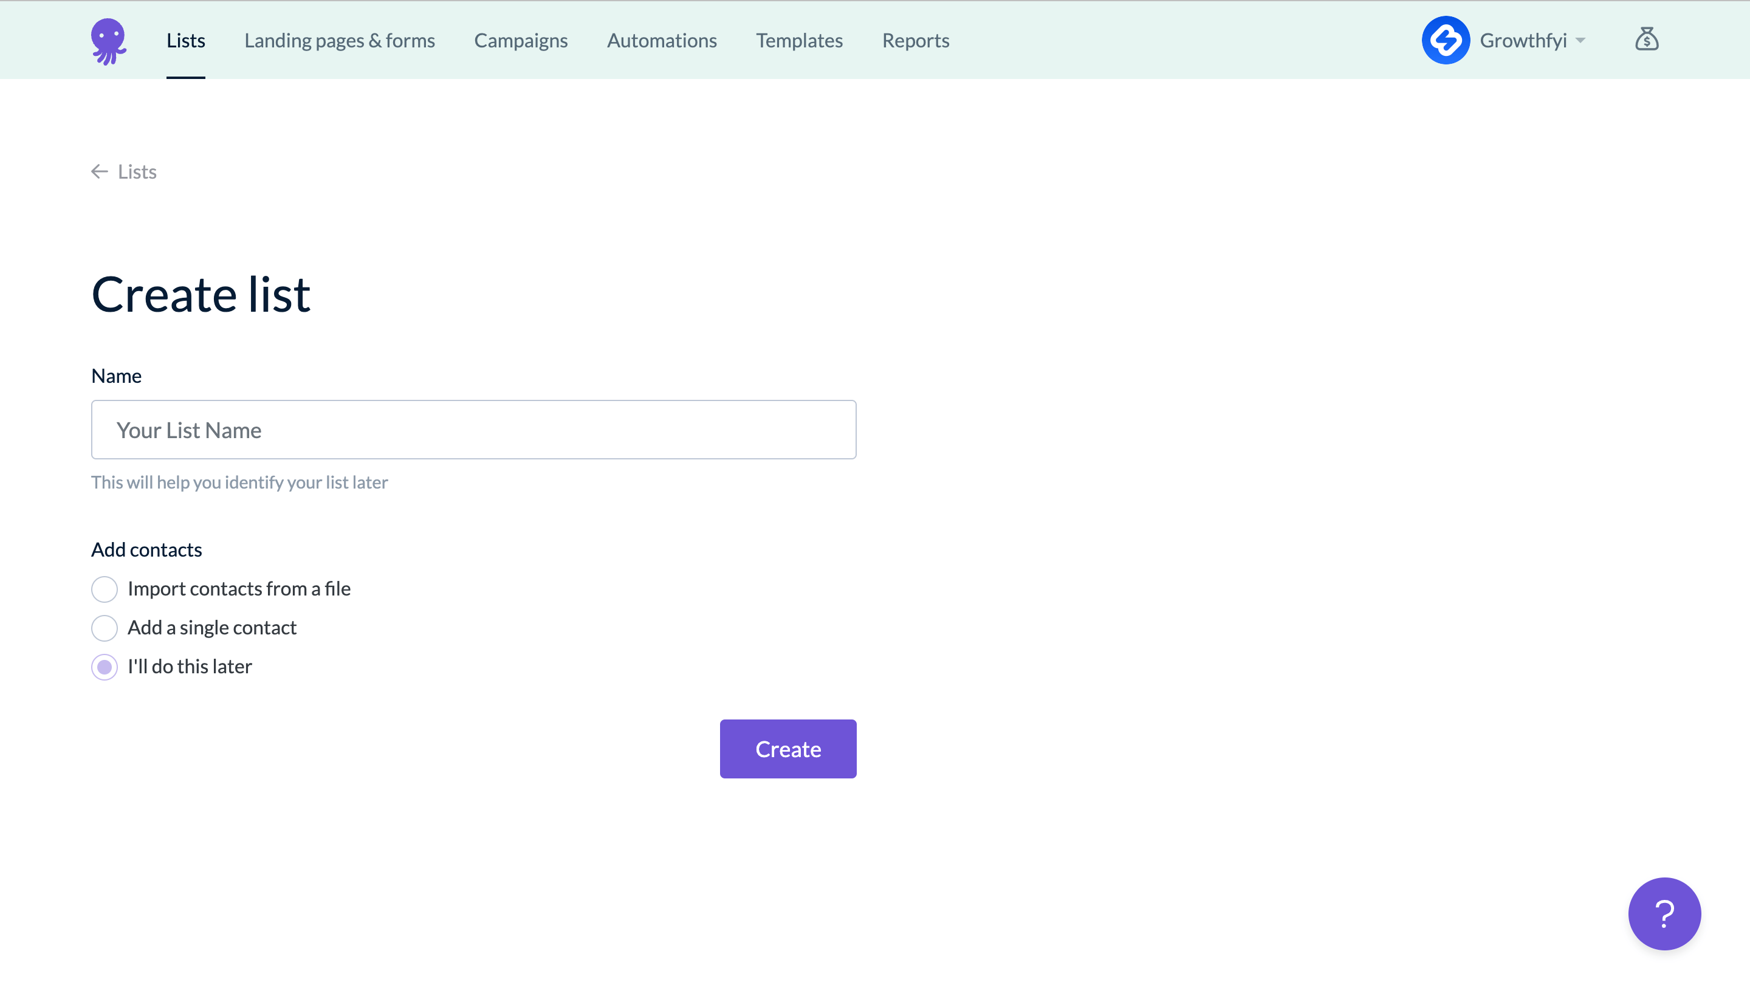
Task: Go to the Campaigns tab
Action: 521,41
